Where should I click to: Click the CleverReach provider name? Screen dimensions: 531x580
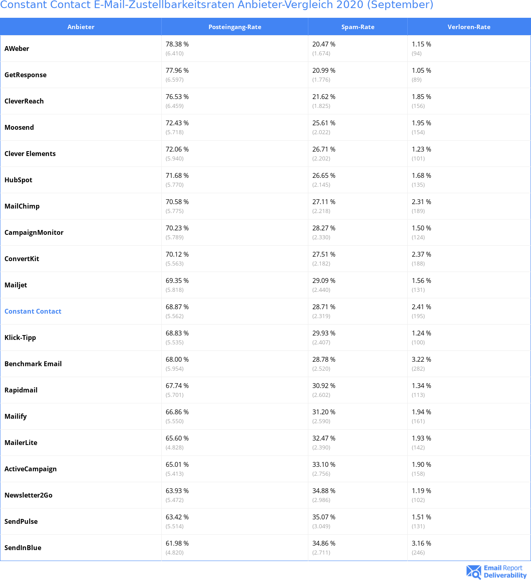[24, 101]
